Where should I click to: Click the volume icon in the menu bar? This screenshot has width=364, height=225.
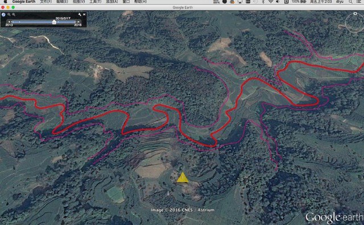tap(278, 2)
